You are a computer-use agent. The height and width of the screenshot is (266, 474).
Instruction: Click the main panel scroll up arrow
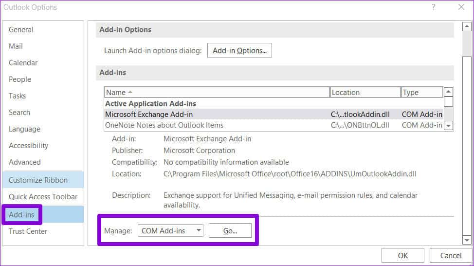pyautogui.click(x=467, y=27)
